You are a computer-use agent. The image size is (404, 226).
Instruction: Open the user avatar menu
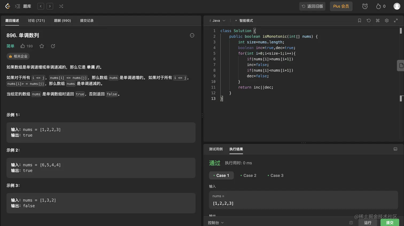pyautogui.click(x=397, y=6)
